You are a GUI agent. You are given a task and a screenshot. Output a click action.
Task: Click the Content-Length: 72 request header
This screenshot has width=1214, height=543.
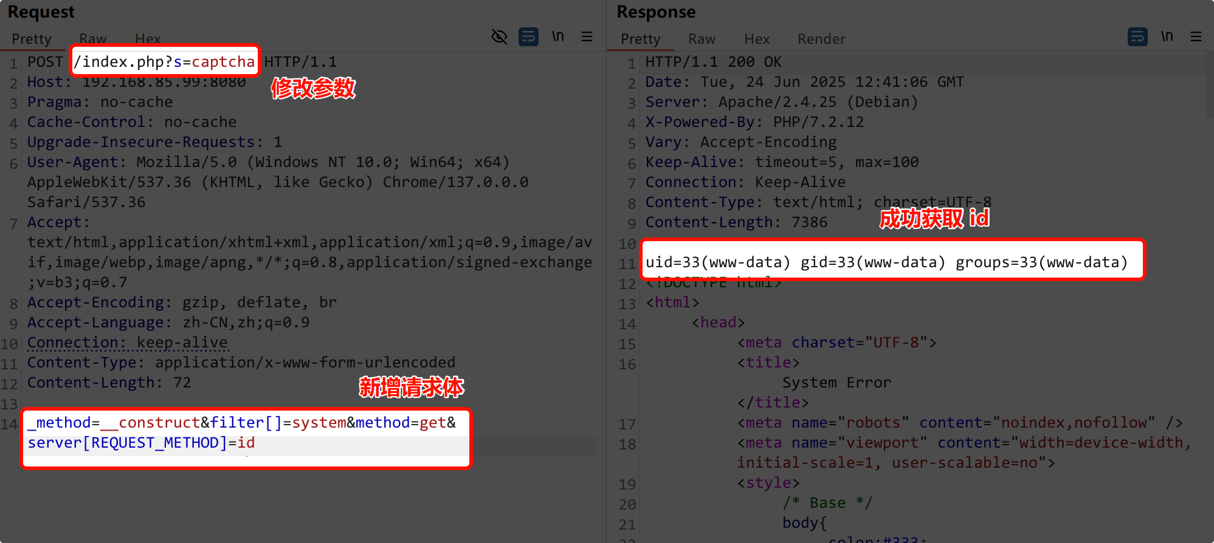pos(109,383)
